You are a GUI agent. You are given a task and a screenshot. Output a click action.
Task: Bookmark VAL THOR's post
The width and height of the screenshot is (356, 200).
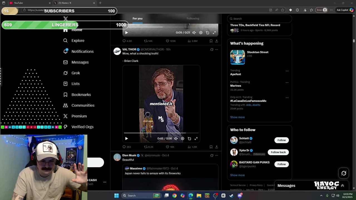(x=211, y=147)
